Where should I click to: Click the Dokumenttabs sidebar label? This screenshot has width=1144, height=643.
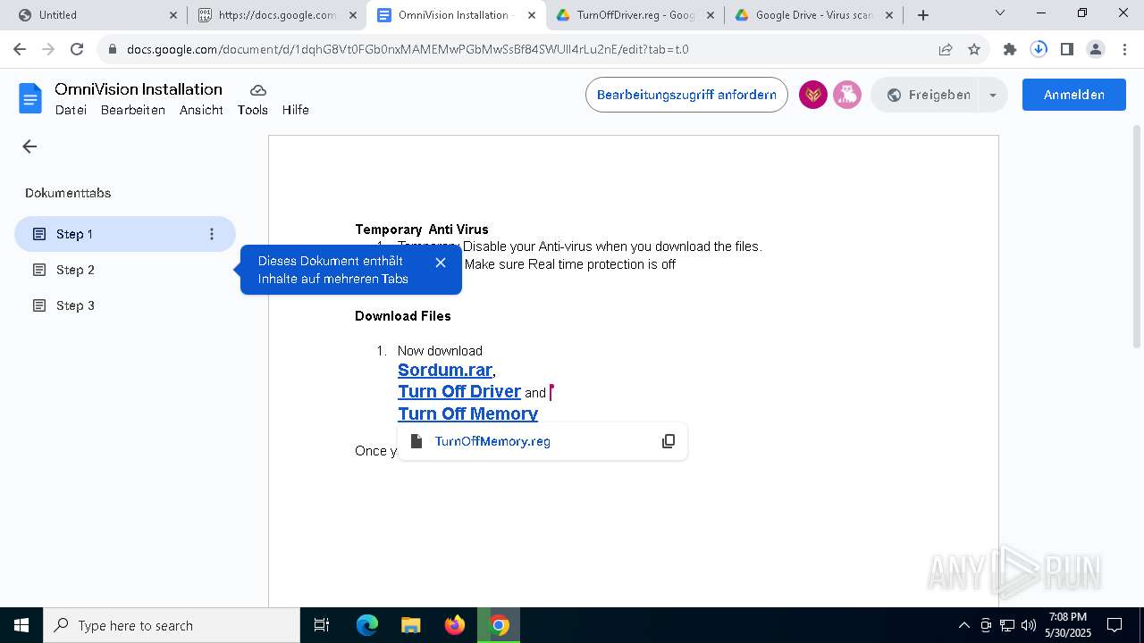point(68,193)
